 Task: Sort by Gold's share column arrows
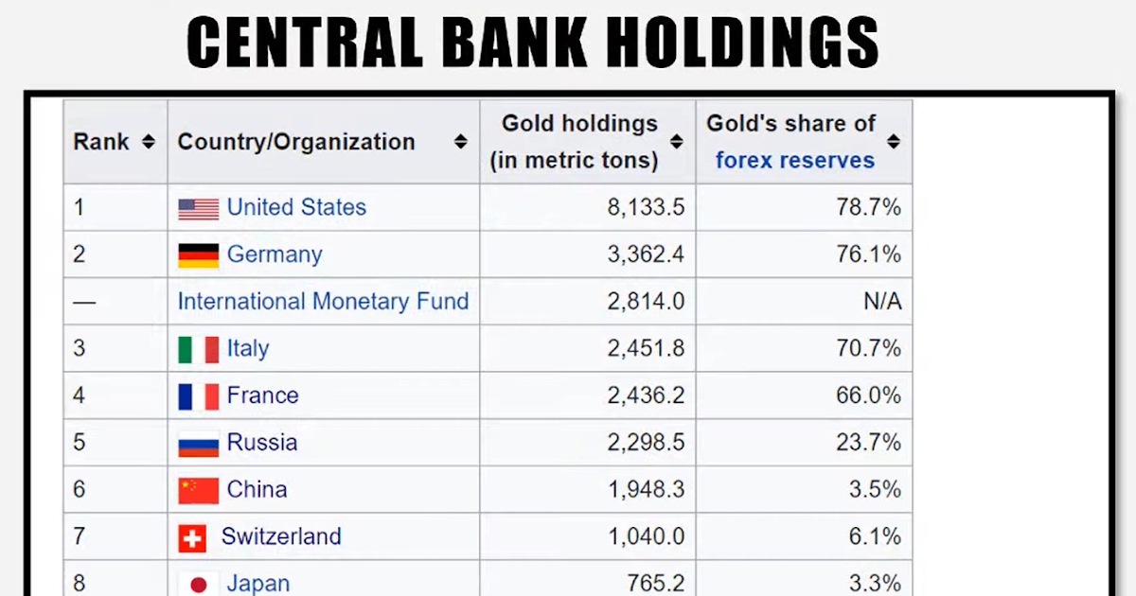tap(893, 141)
